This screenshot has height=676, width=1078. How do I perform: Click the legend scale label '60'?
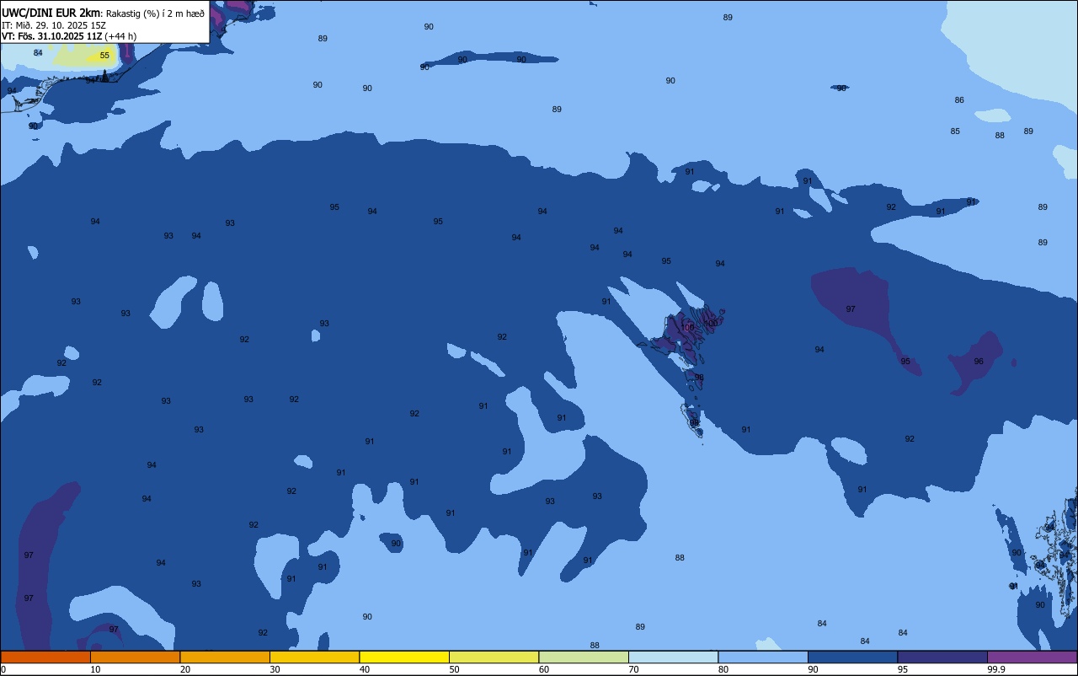pyautogui.click(x=544, y=669)
